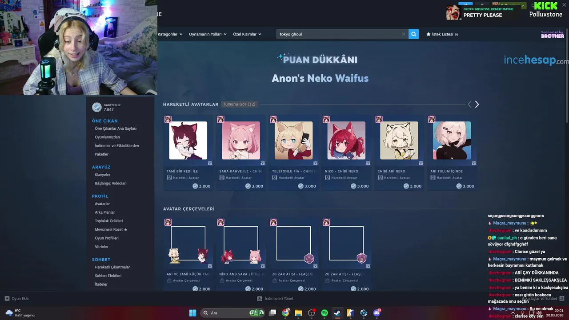
Task: Click the price 2.000 on Niko and Sara frame
Action: (254, 289)
